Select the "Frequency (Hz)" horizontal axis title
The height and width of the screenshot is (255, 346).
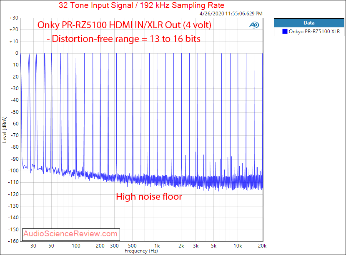(141, 251)
